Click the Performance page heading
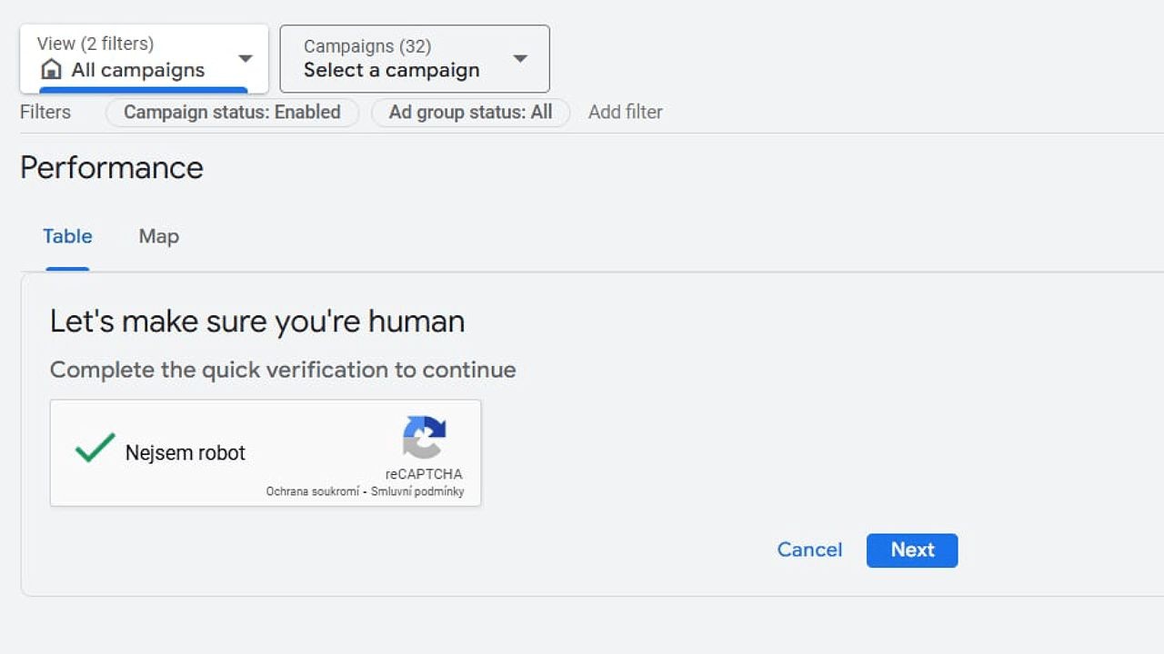 (111, 168)
